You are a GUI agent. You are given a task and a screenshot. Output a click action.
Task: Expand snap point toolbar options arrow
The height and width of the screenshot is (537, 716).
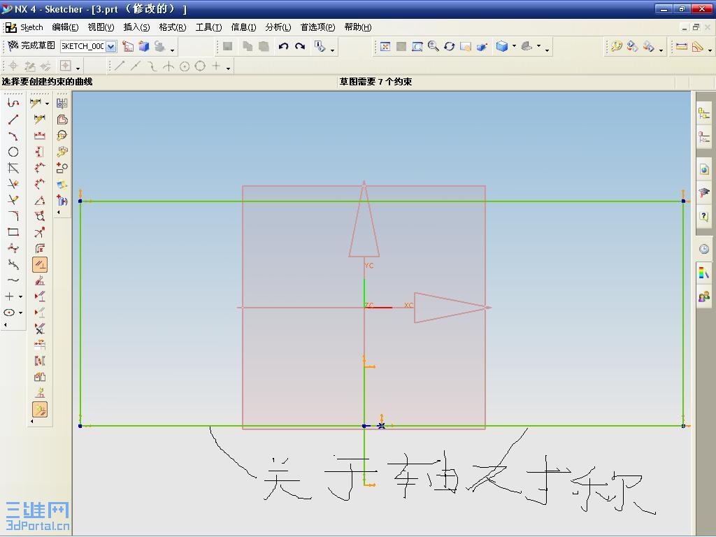pyautogui.click(x=229, y=69)
